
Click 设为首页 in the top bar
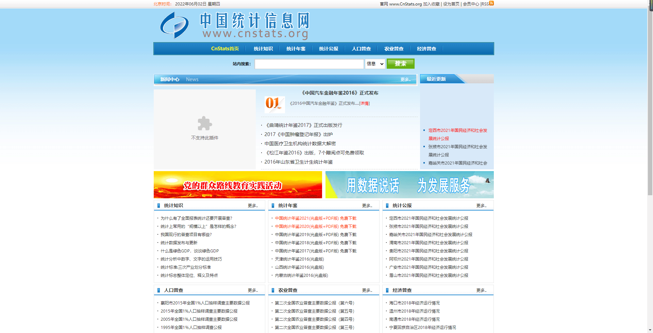451,4
